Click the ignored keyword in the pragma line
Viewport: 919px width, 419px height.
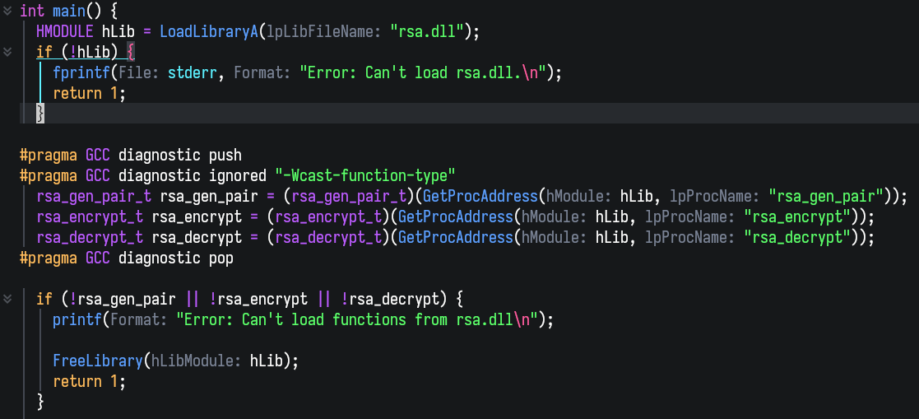coord(238,175)
